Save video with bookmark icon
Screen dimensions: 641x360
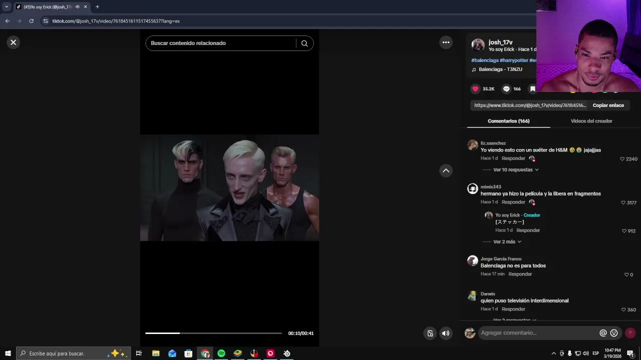click(x=533, y=89)
